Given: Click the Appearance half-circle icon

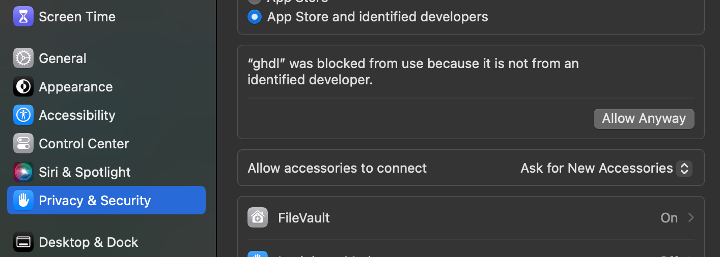Looking at the screenshot, I should tap(23, 87).
